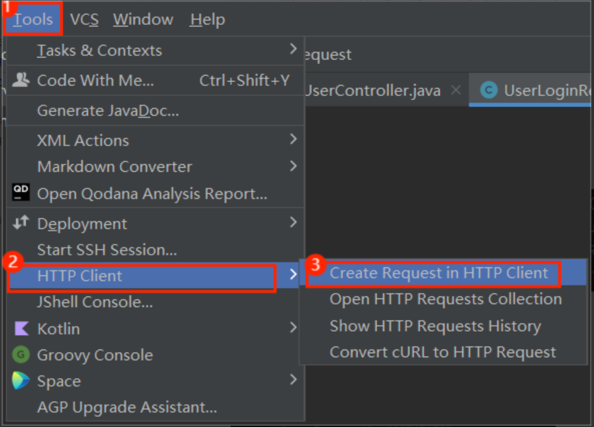Click the Groovy Console green icon

21,355
